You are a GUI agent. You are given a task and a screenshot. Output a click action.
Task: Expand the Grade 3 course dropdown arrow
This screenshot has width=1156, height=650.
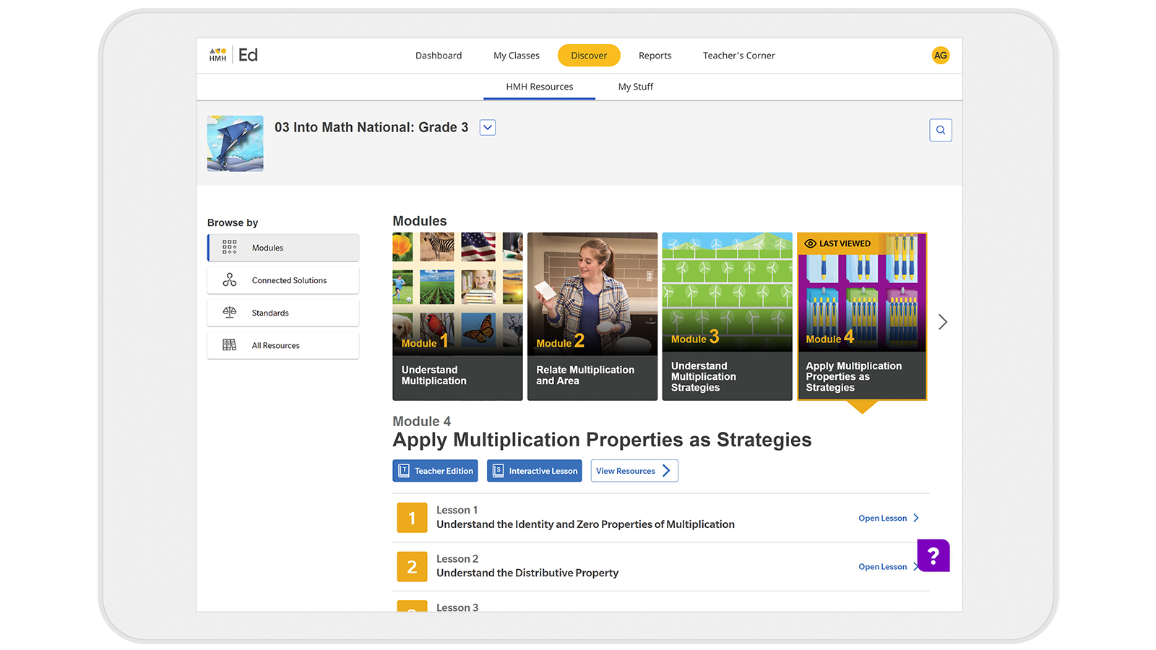click(x=487, y=127)
